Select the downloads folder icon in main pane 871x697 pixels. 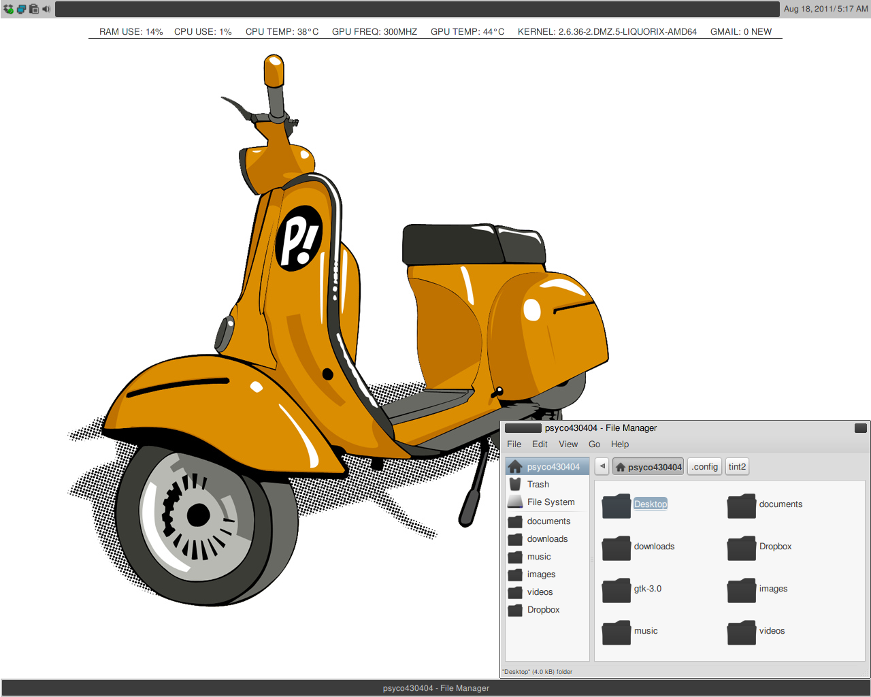tap(617, 548)
